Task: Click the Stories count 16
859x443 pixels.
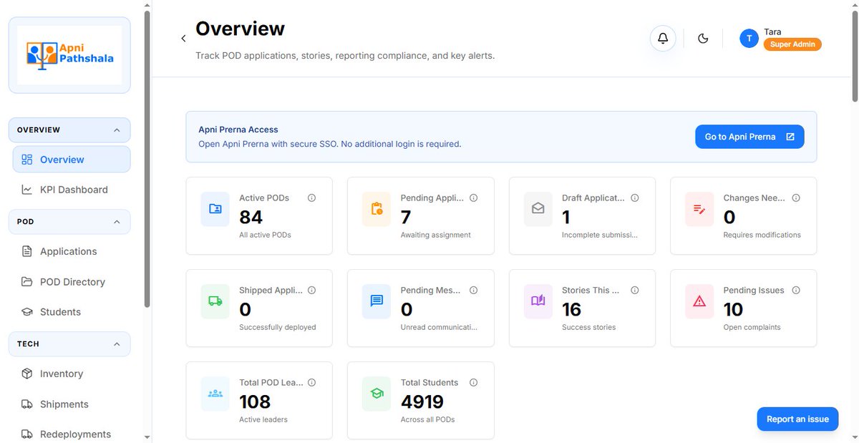Action: pos(571,309)
